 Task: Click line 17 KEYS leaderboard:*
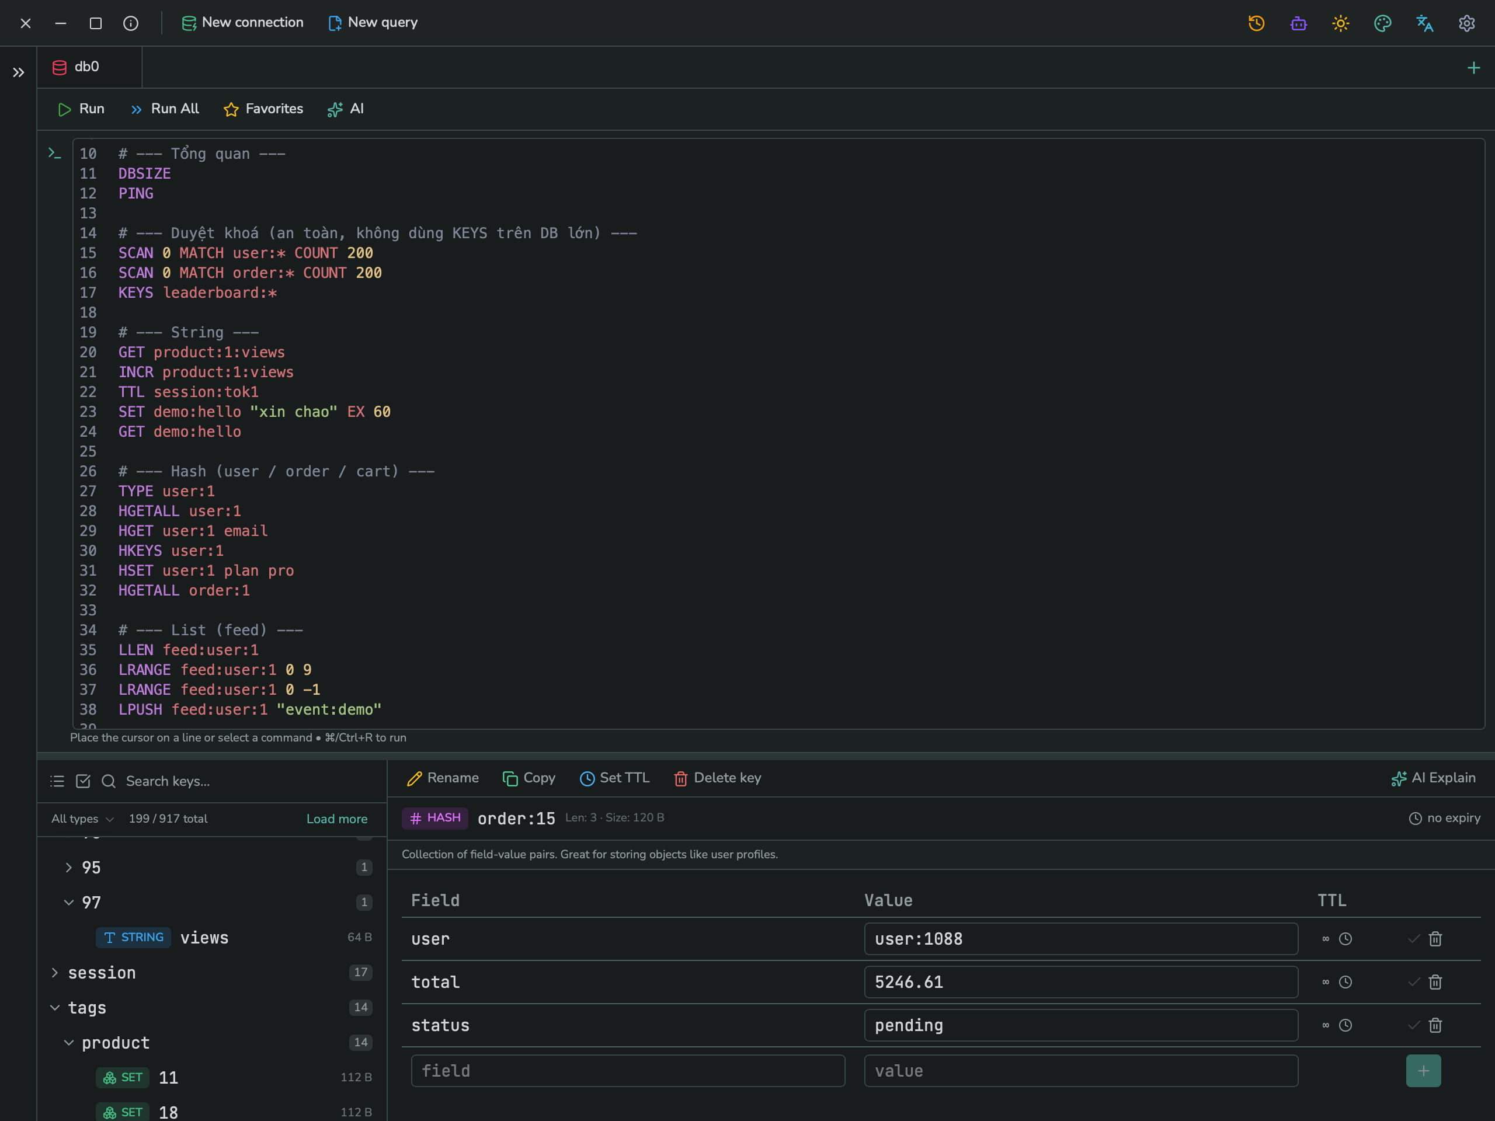198,293
